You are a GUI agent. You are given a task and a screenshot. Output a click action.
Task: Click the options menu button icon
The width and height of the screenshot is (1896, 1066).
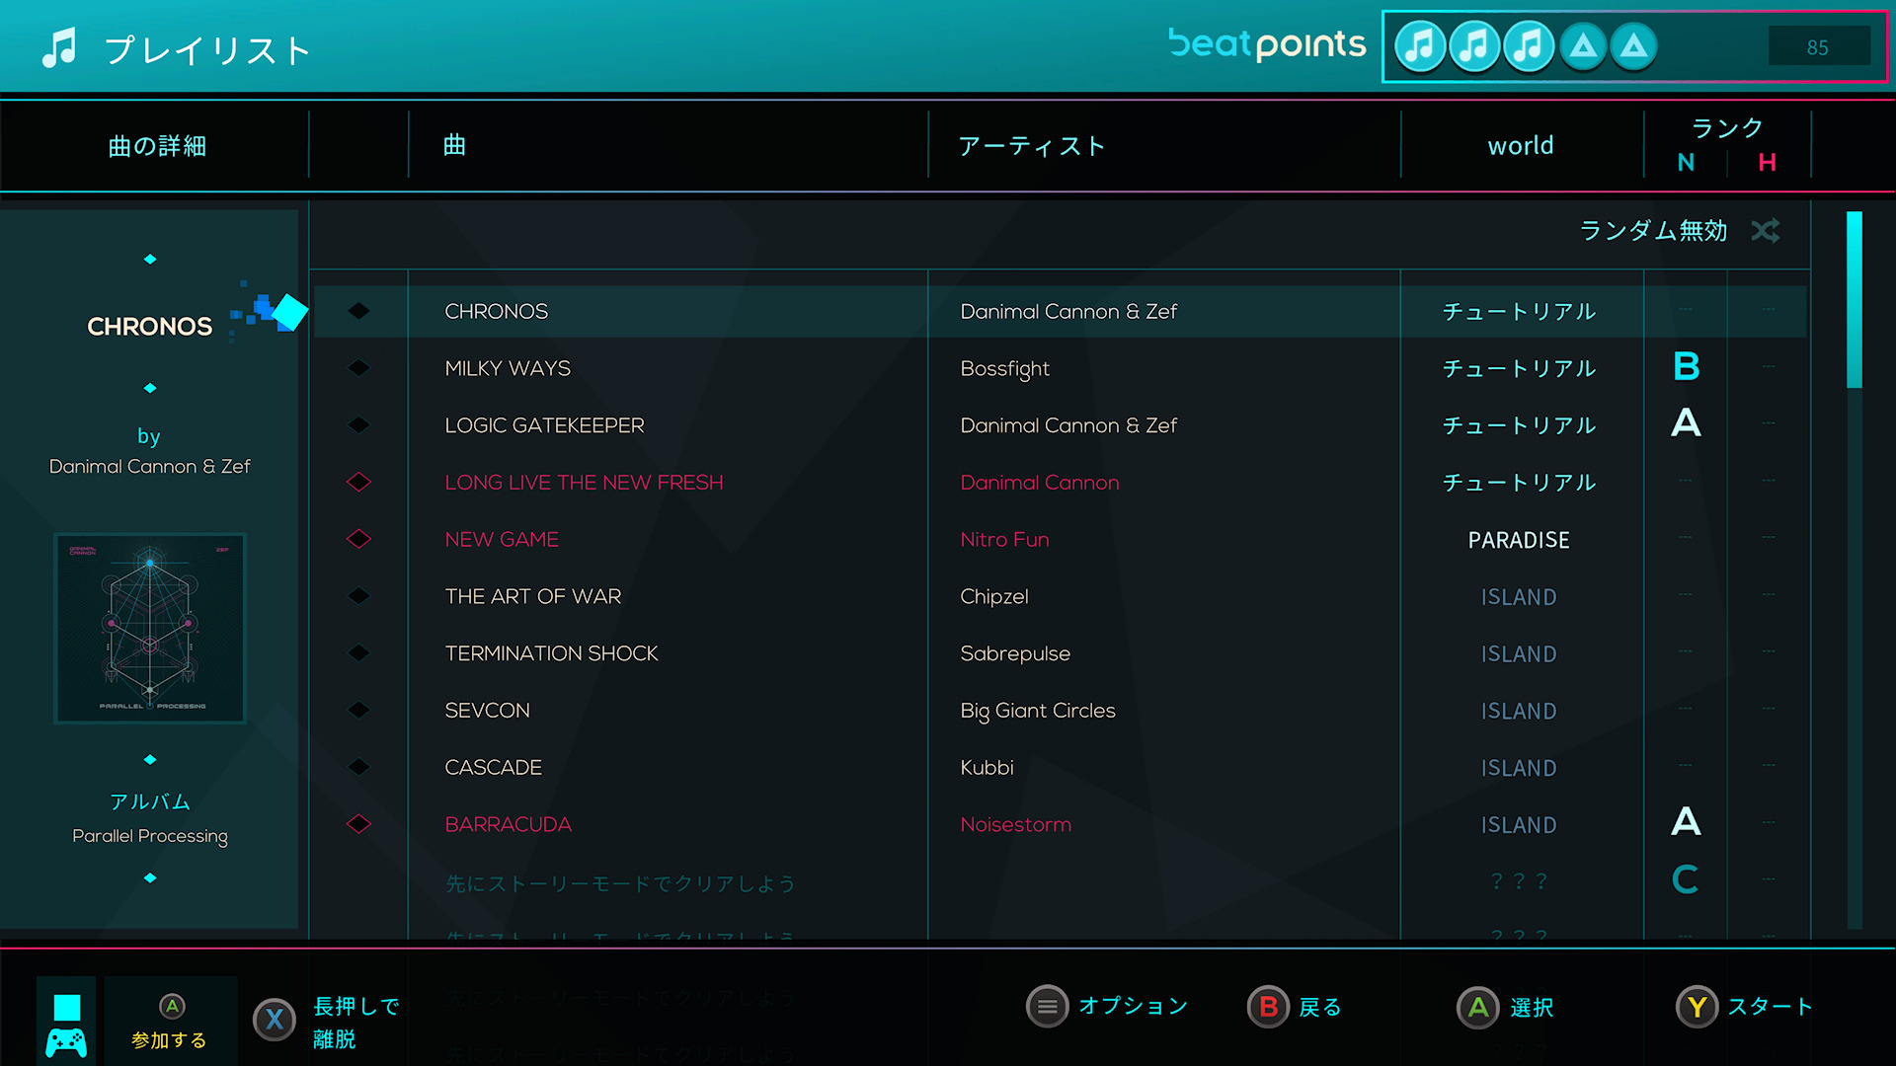click(x=1047, y=1007)
